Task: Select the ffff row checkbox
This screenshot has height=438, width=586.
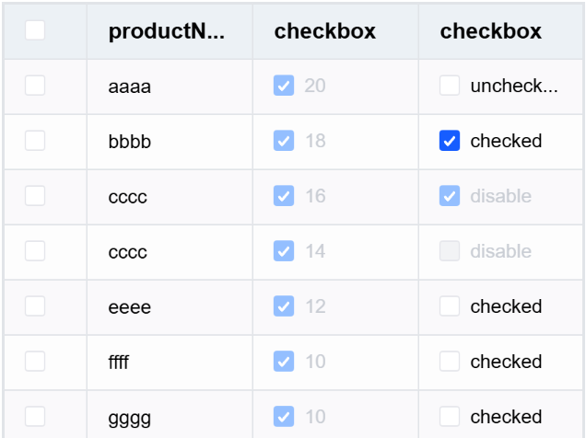Action: 35,362
